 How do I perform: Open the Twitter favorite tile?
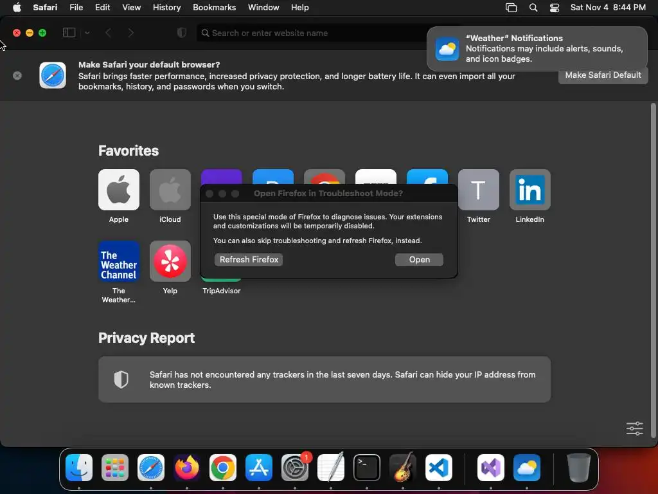point(478,190)
